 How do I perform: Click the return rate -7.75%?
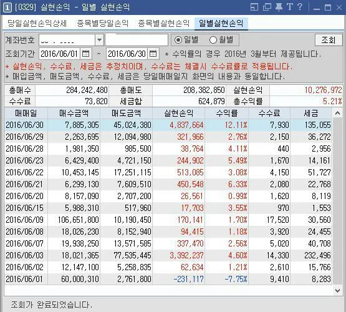pos(236,279)
